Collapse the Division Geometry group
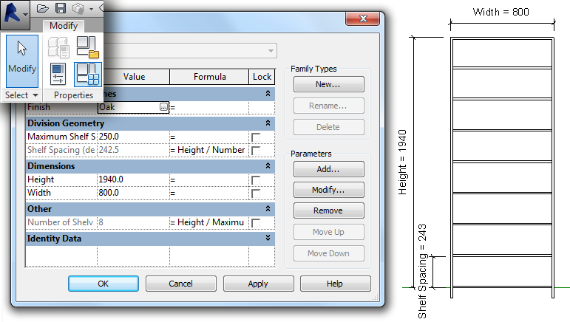This screenshot has width=570, height=322. tap(267, 123)
